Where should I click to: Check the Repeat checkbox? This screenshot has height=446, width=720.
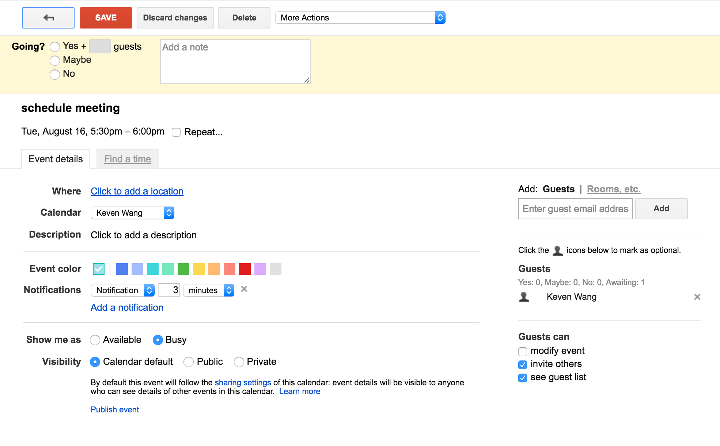pos(176,132)
